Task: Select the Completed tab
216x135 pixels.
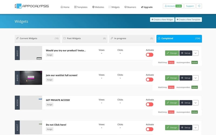Action: [179, 38]
